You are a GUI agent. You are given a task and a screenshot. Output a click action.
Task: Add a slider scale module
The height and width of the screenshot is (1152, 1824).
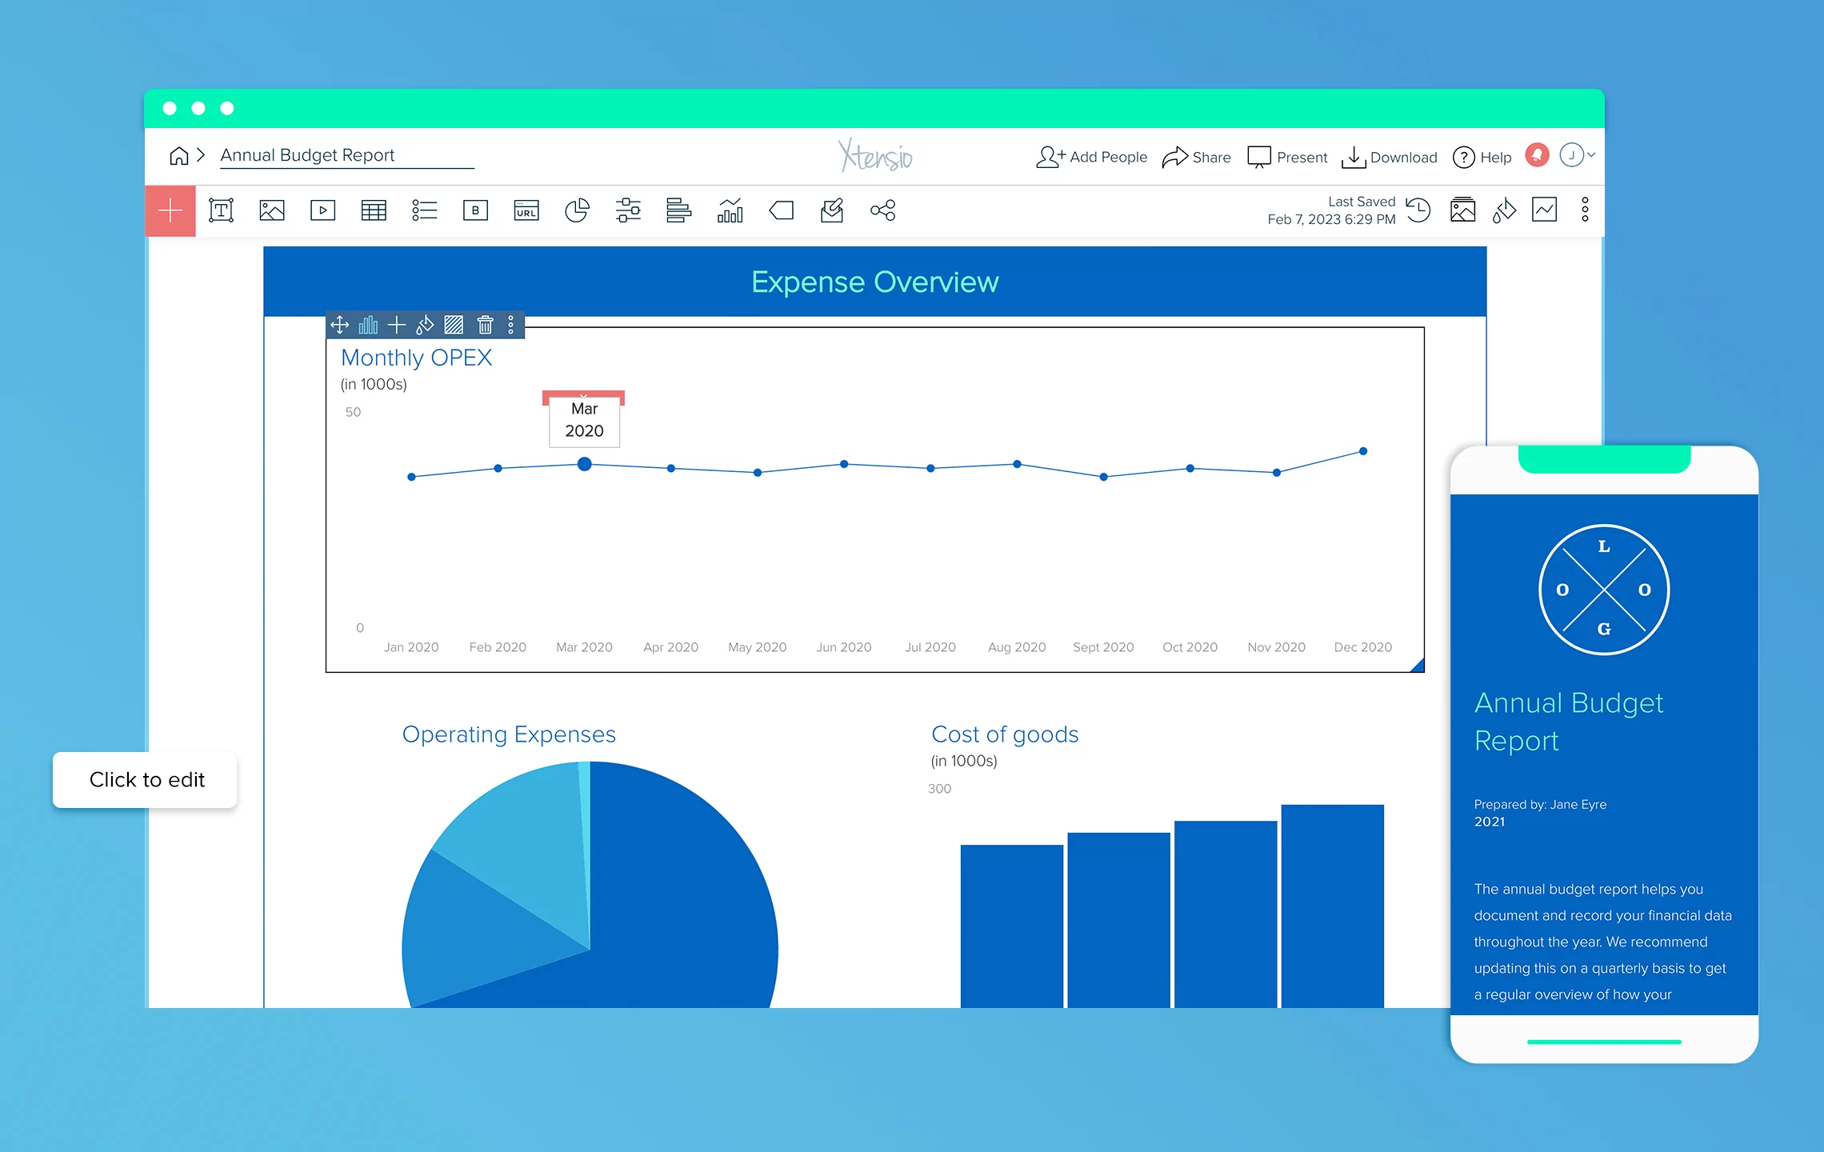[628, 210]
